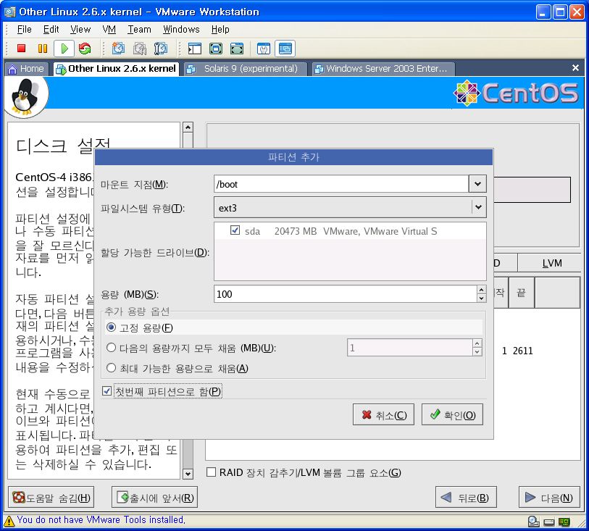The width and height of the screenshot is (589, 531).
Task: Open the VM menu
Action: (109, 29)
